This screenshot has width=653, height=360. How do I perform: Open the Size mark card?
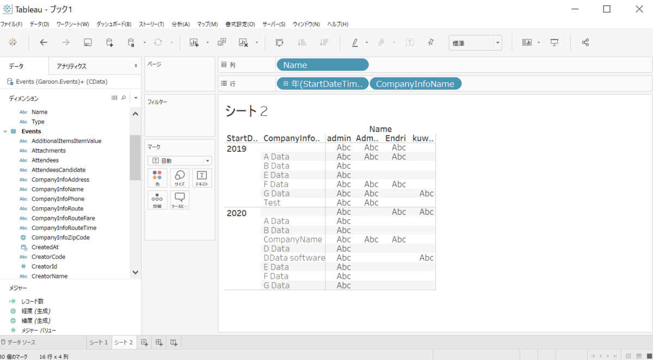tap(180, 178)
